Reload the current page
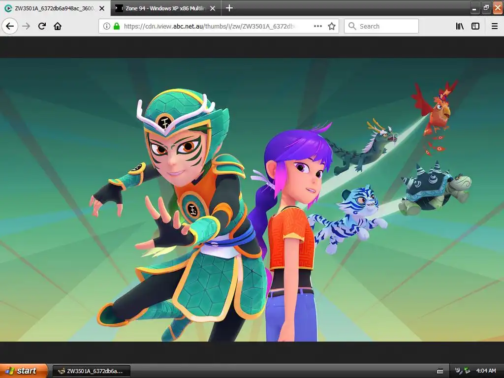This screenshot has height=378, width=504. tap(42, 26)
